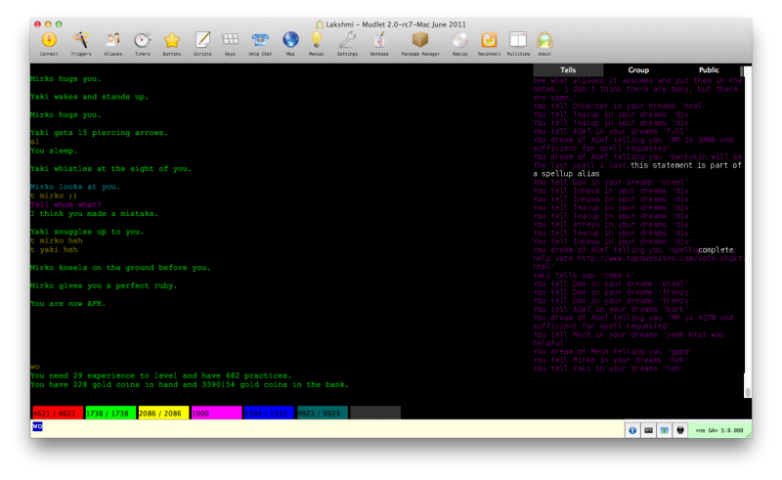
Task: Open the Notepad tool
Action: (380, 41)
